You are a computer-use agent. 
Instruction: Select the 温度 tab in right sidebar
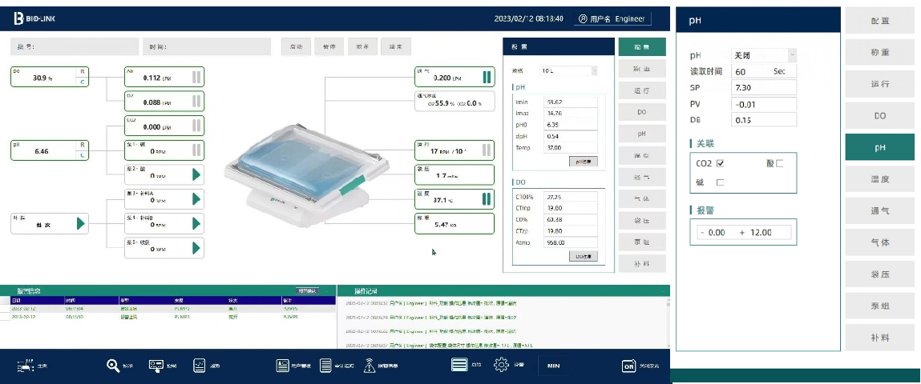pyautogui.click(x=879, y=179)
